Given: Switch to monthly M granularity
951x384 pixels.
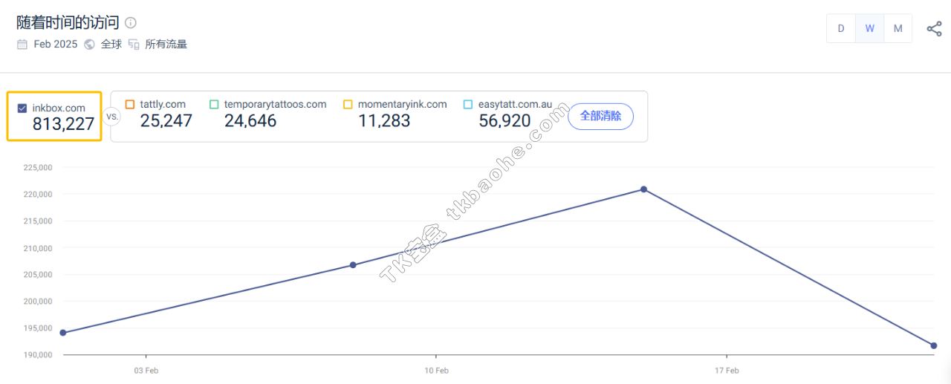Looking at the screenshot, I should 898,29.
